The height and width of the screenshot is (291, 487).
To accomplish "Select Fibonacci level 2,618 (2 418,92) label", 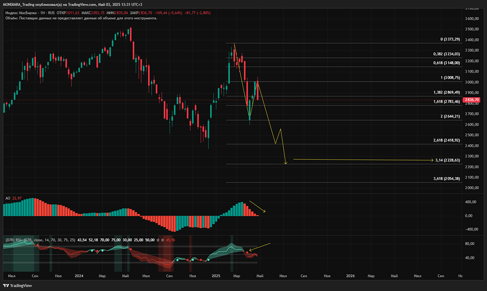I will [447, 140].
